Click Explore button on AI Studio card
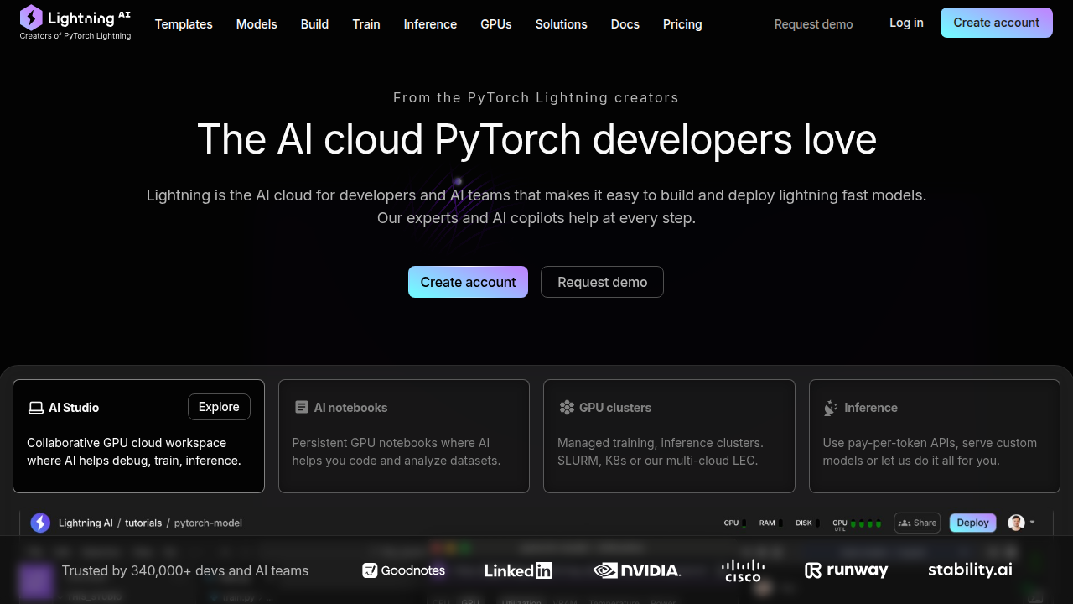Image resolution: width=1073 pixels, height=604 pixels. [x=219, y=407]
